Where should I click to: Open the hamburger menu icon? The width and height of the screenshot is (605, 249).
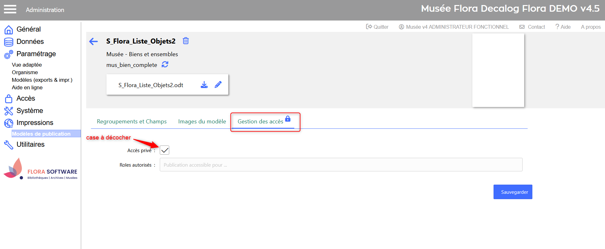tap(10, 9)
